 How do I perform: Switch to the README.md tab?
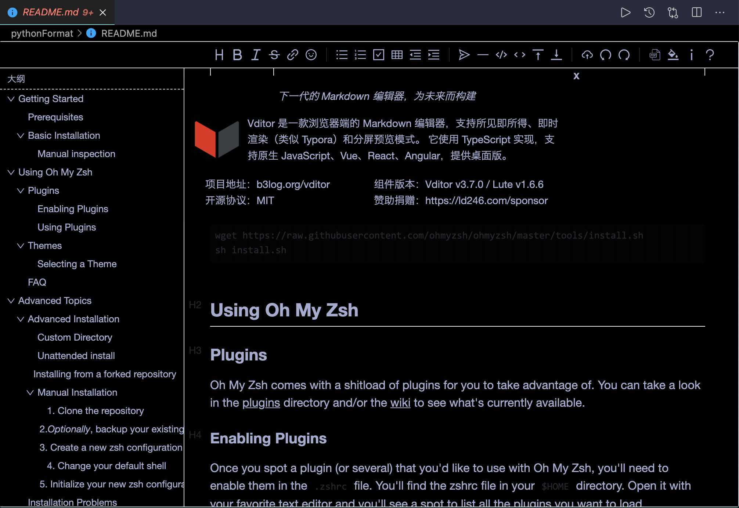tap(51, 12)
